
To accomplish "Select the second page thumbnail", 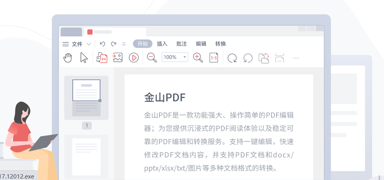I will pos(86,157).
